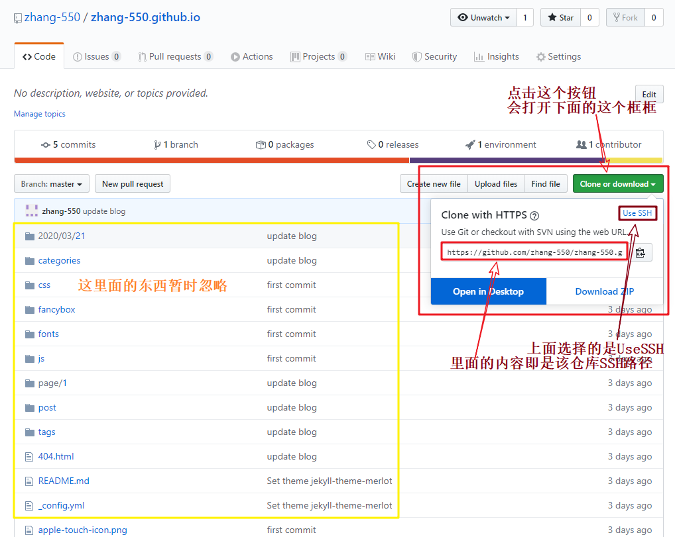This screenshot has width=675, height=537.
Task: Click the folder icon next to fancybox
Action: click(x=30, y=310)
